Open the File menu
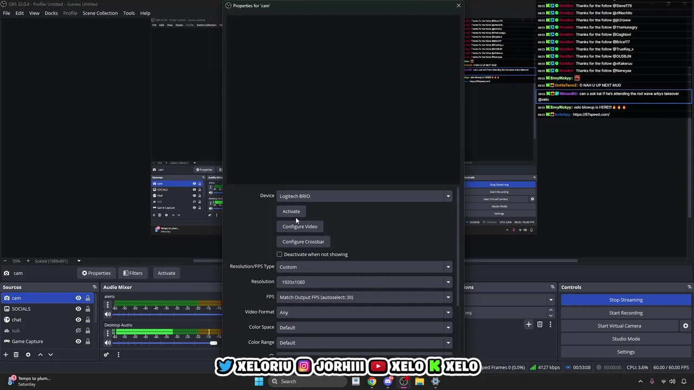This screenshot has width=694, height=390. click(7, 13)
